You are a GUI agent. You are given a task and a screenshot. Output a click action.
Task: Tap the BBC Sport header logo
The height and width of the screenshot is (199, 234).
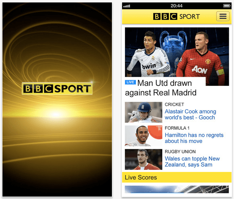[x=176, y=16]
